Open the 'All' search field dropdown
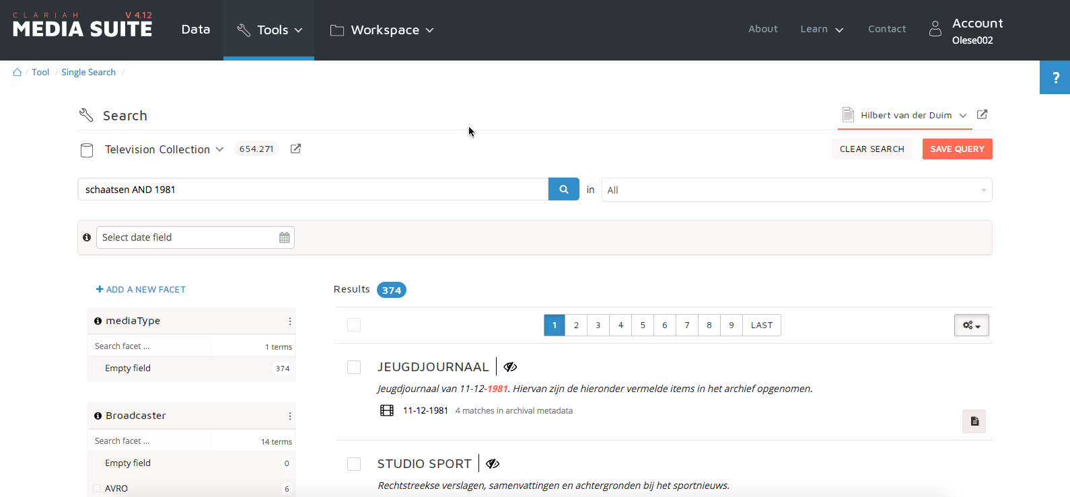1070x497 pixels. [x=796, y=190]
